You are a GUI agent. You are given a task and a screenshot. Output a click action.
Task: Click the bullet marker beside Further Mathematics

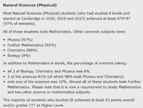point(4,45)
